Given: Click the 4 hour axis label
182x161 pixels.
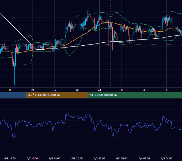Looking at the screenshot, I should tap(166, 90).
